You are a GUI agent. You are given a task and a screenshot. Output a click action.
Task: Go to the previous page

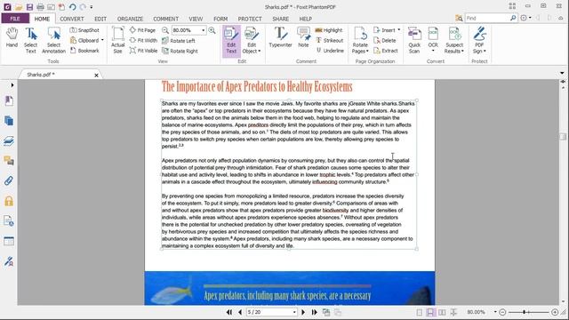click(240, 312)
